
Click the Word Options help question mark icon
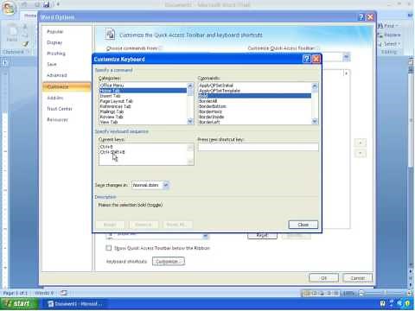tap(361, 17)
